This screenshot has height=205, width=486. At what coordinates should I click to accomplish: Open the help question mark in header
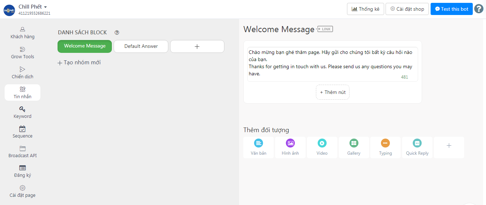click(479, 9)
